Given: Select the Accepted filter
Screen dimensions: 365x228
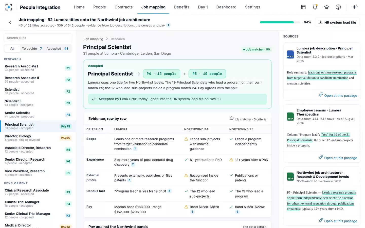Looking at the screenshot, I should (x=57, y=49).
